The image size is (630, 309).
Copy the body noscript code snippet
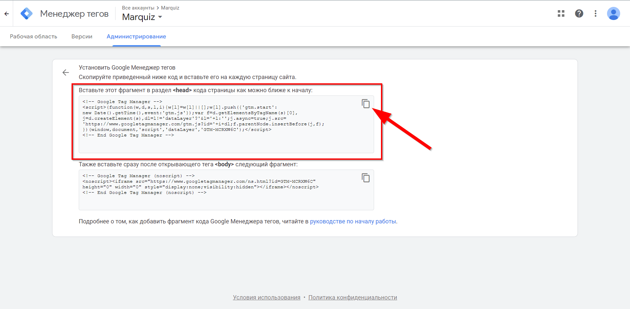366,178
